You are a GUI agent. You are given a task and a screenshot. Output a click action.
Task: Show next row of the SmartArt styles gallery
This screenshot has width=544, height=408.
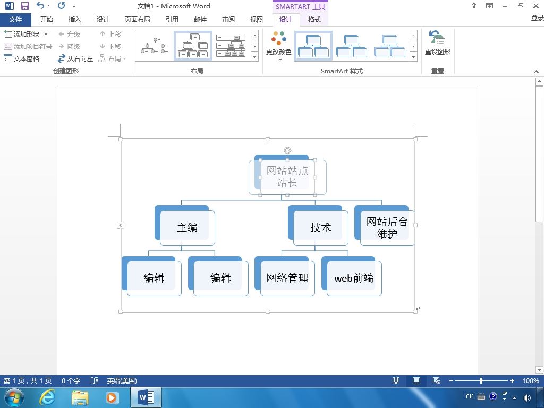[413, 46]
